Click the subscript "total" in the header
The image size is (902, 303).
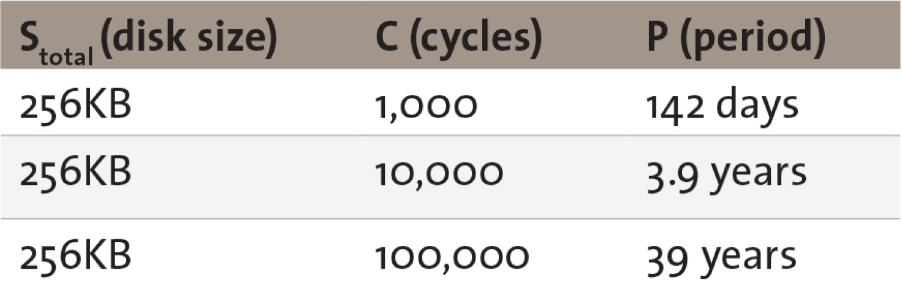66,56
